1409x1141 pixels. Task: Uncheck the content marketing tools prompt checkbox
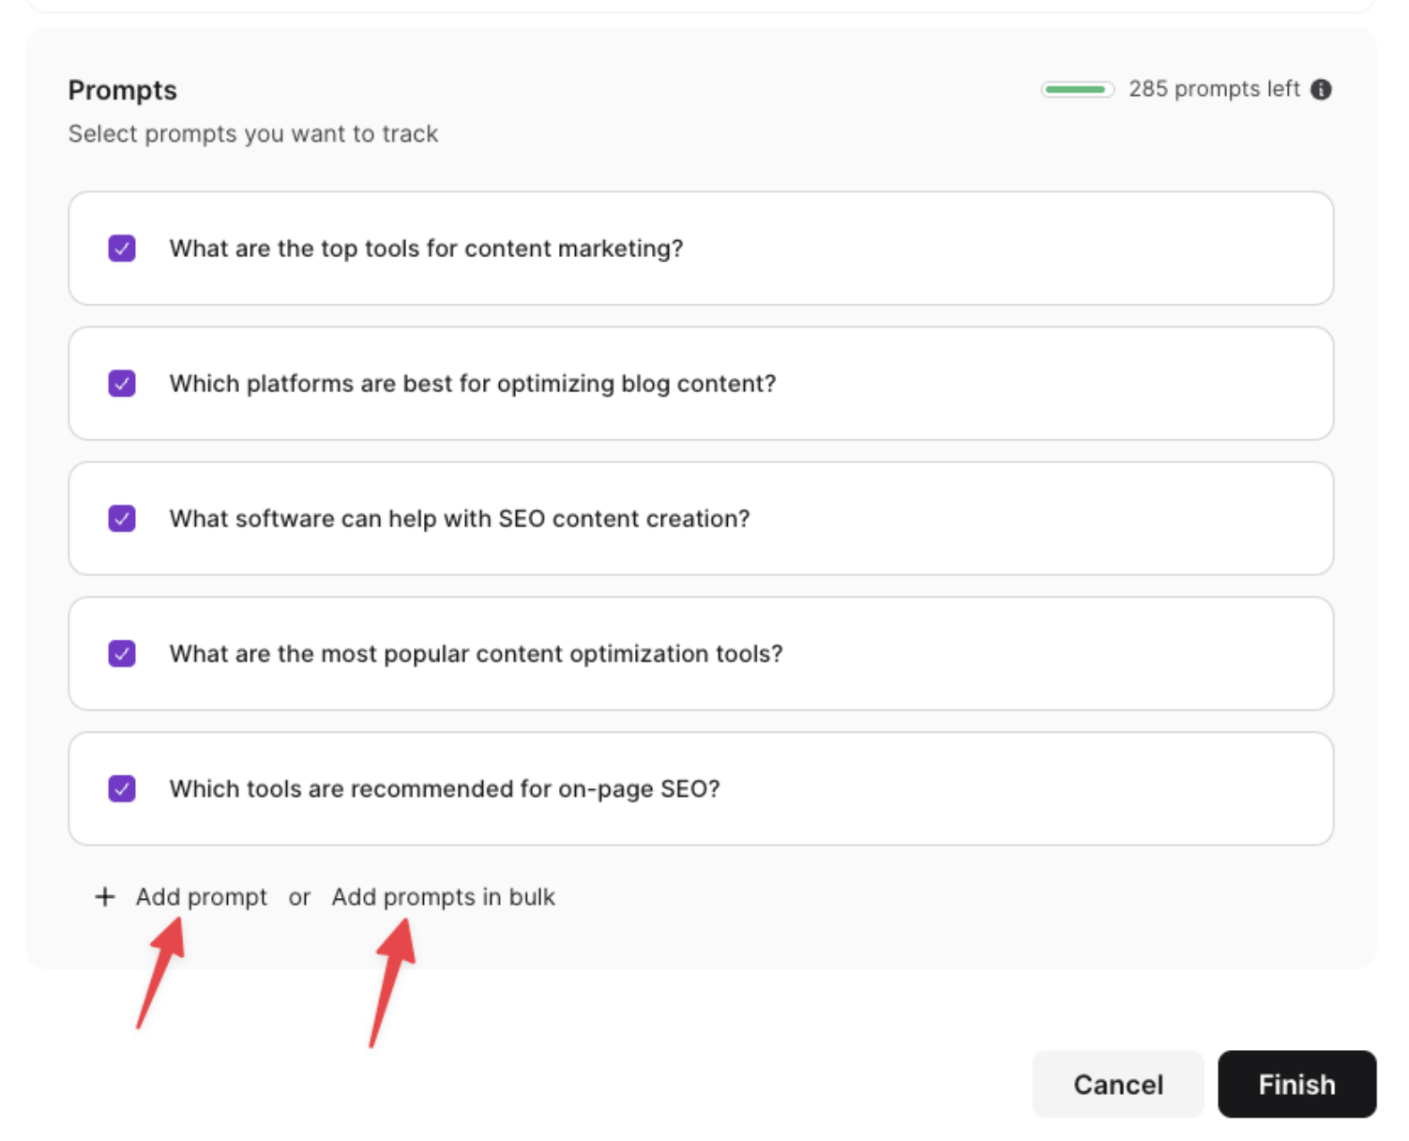pos(122,249)
